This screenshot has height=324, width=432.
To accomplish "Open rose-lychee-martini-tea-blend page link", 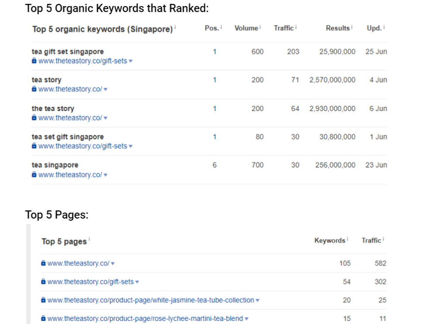I will pos(145,318).
